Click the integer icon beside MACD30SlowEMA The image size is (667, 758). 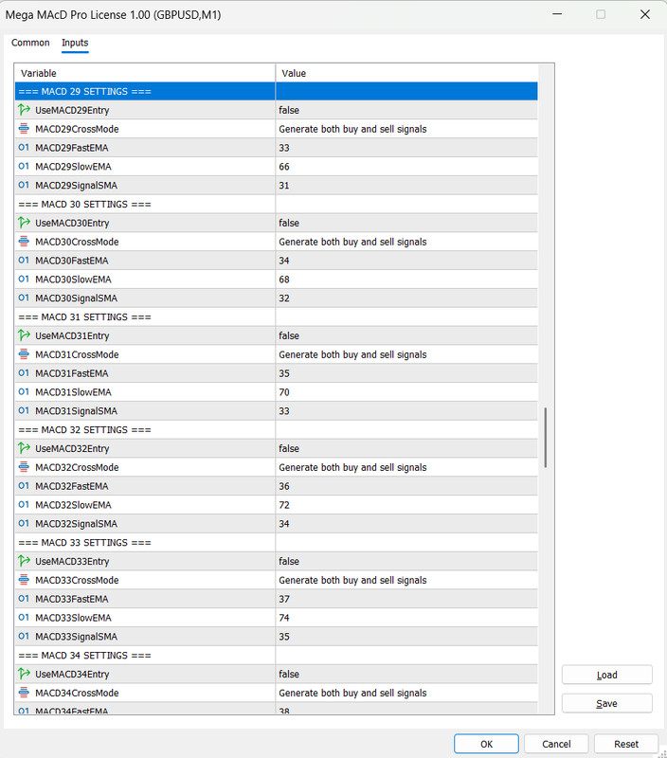[x=24, y=279]
